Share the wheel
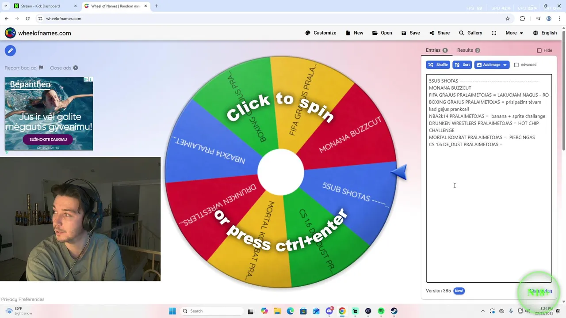This screenshot has width=566, height=318. (x=440, y=33)
